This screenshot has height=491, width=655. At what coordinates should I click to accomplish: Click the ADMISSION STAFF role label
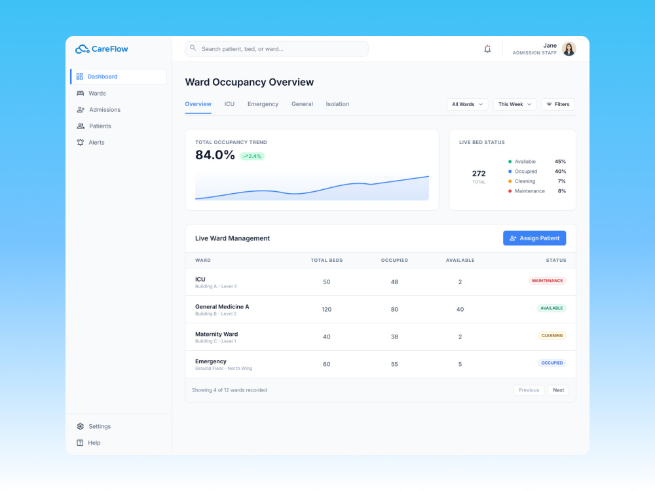534,53
